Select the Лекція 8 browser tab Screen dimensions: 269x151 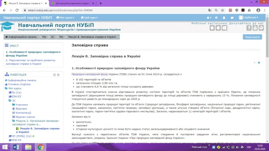pyautogui.click(x=26, y=3)
